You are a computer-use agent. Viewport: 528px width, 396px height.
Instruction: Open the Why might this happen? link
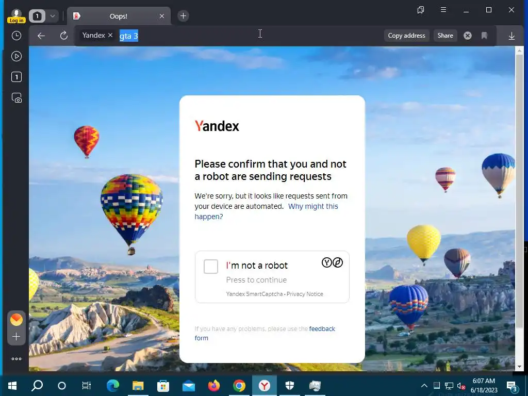266,211
